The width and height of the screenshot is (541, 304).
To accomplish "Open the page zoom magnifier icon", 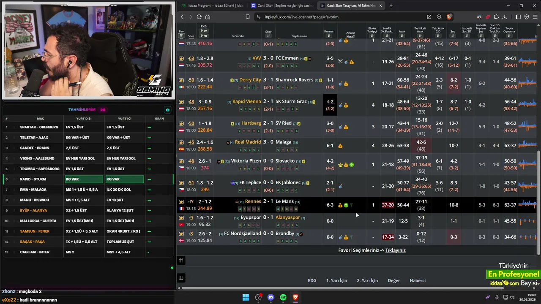I will point(439,17).
